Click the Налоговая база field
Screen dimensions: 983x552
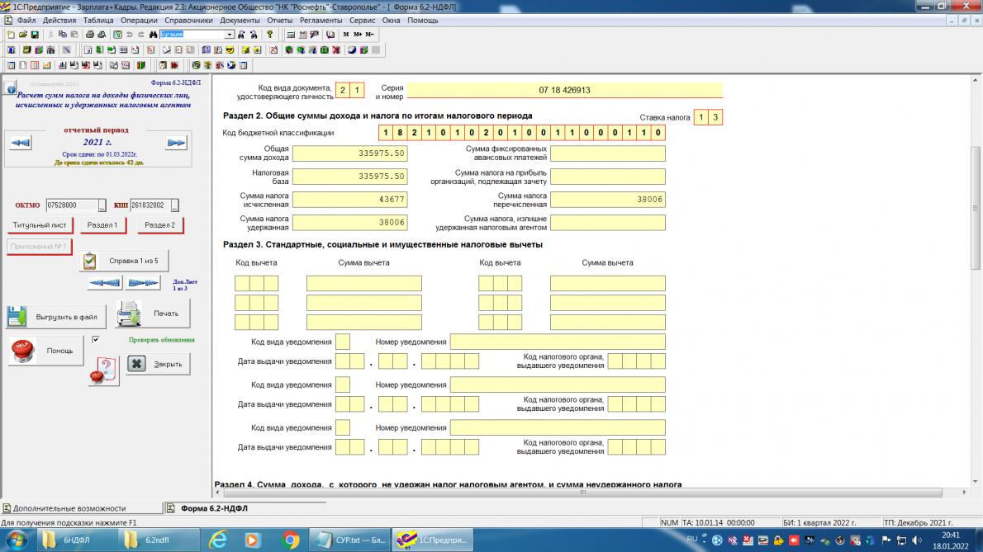tap(349, 177)
